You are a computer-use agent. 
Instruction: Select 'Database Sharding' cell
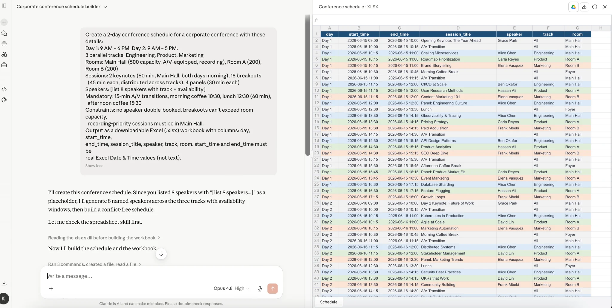pos(458,185)
